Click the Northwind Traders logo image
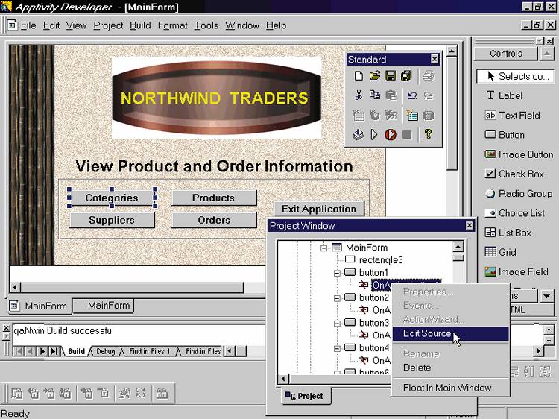The image size is (559, 419). [x=216, y=98]
